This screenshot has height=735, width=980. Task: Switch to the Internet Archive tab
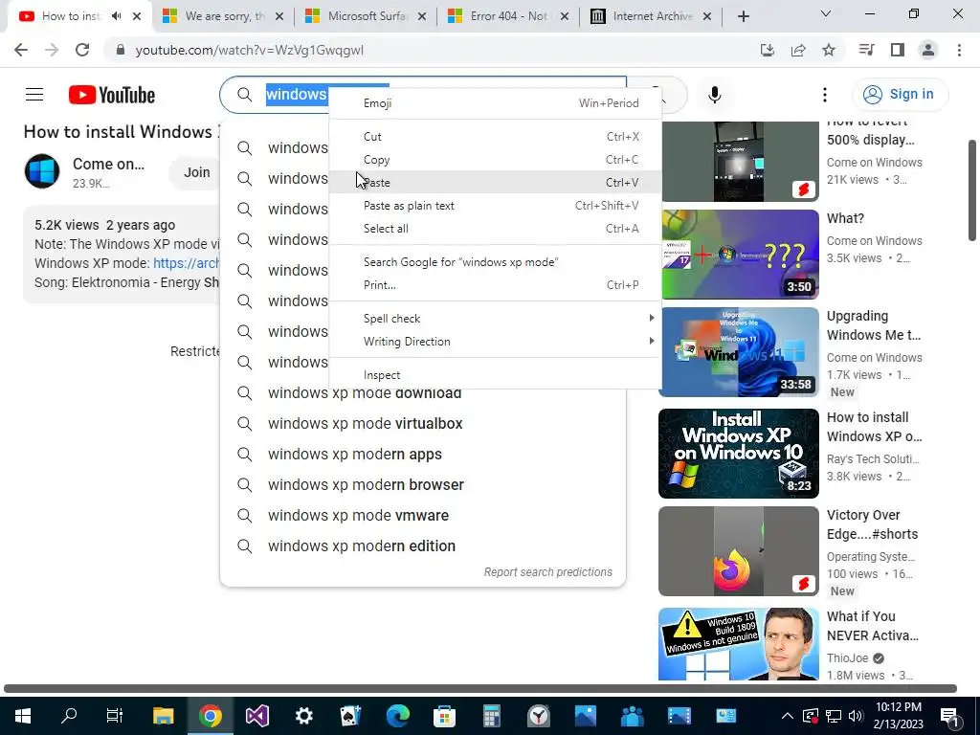point(650,16)
